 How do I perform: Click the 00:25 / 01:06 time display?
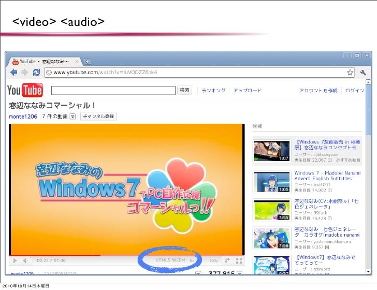coord(51,260)
